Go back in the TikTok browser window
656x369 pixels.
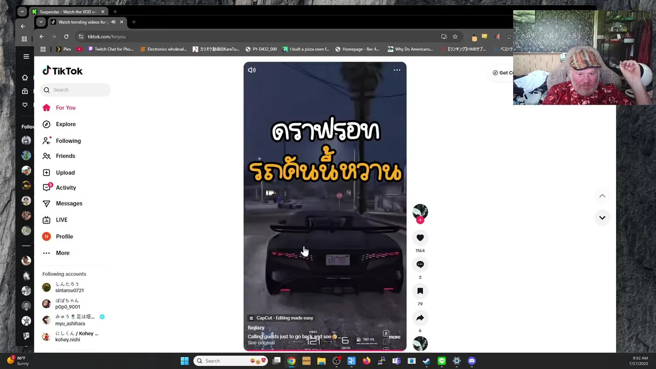[x=42, y=36]
